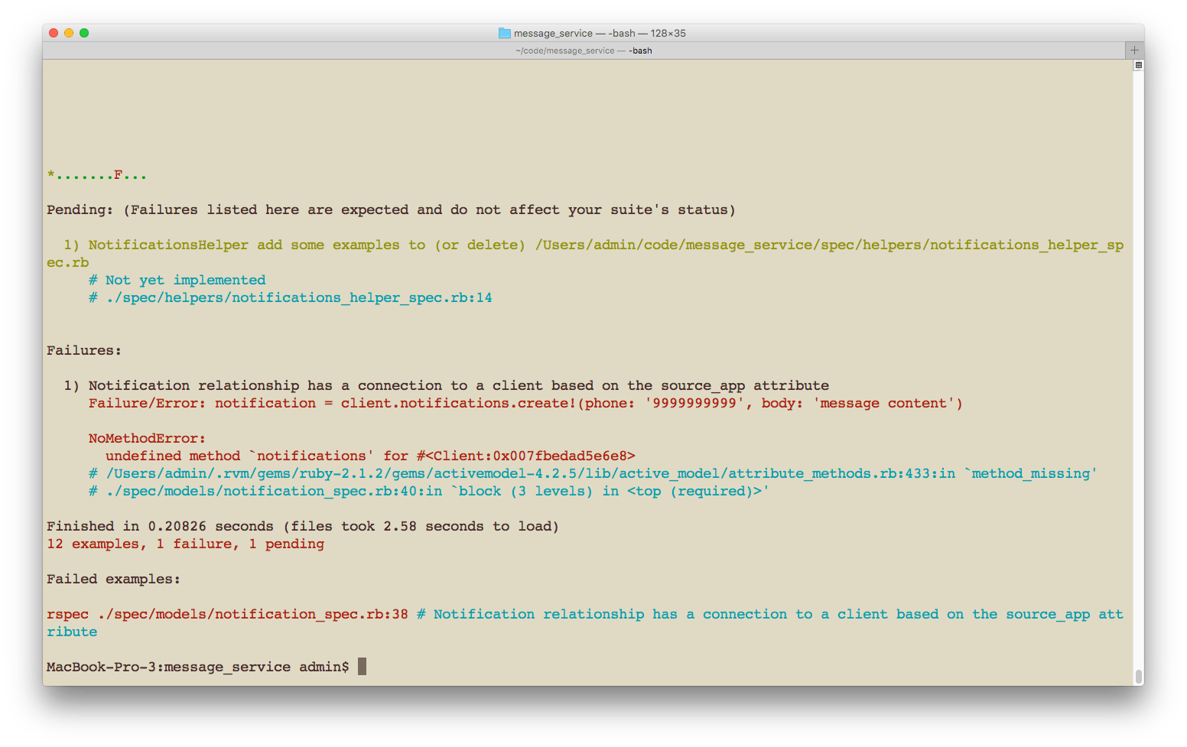1187x747 pixels.
Task: Click the "Finished in 0.20826 seconds" line
Action: pos(161,526)
